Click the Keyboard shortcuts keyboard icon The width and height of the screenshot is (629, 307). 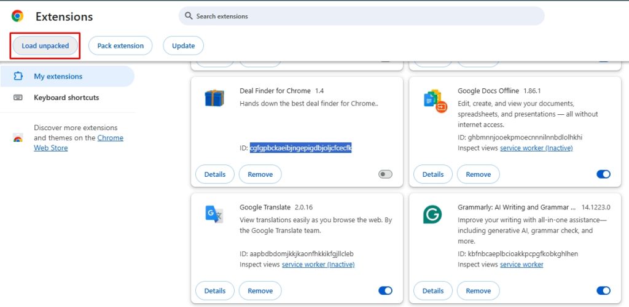(18, 98)
